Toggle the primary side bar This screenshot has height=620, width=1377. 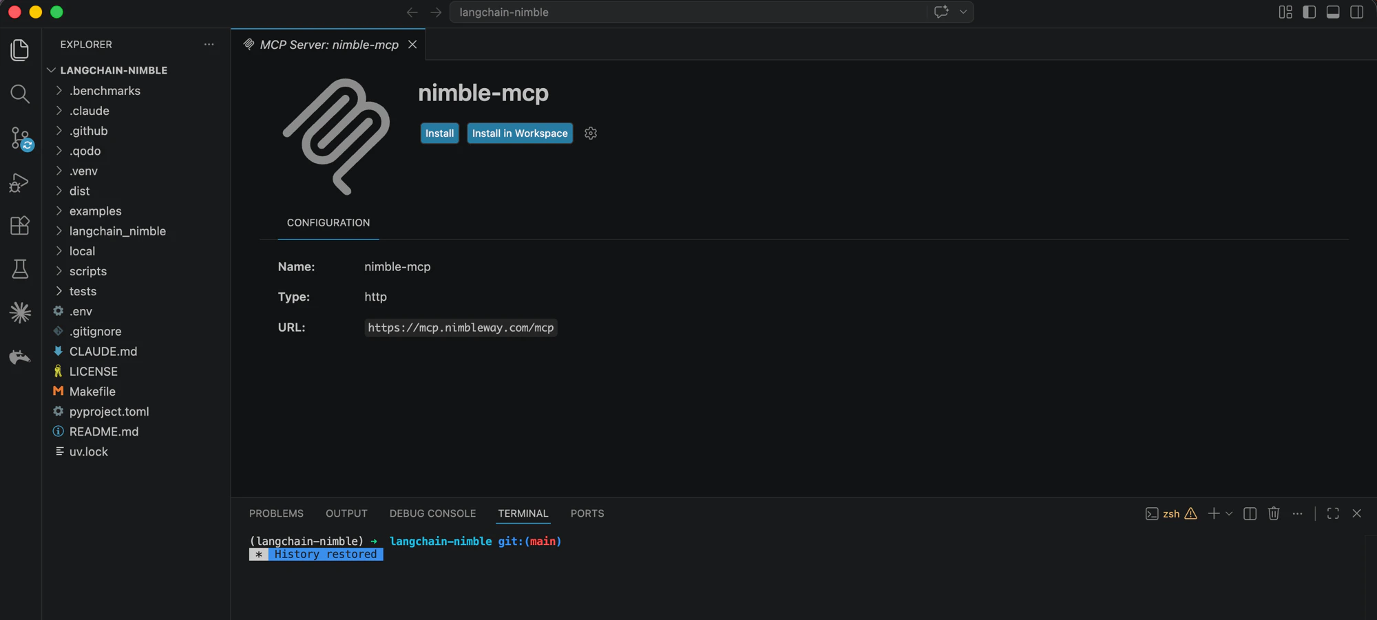[x=1309, y=12]
